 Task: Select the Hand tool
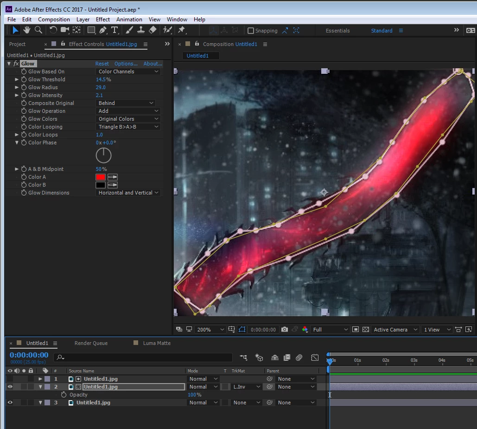(x=27, y=30)
